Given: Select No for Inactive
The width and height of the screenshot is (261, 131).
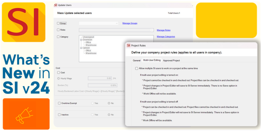Looking at the screenshot, I should 109,115.
